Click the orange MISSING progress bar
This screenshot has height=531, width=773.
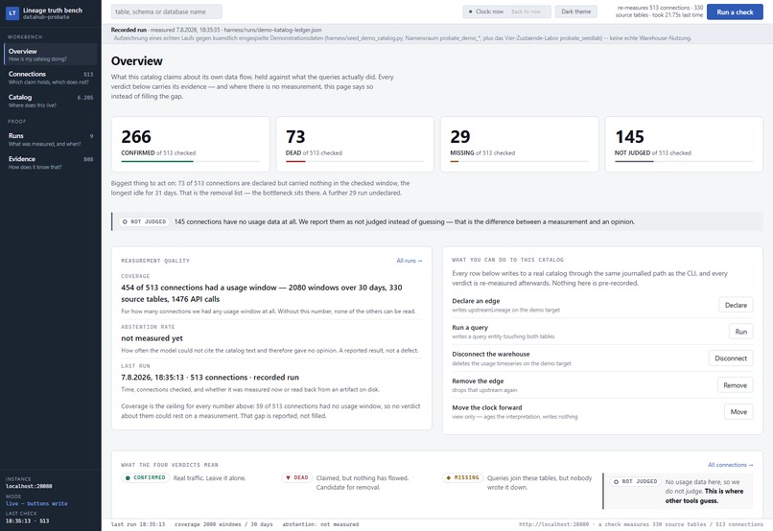tap(454, 161)
